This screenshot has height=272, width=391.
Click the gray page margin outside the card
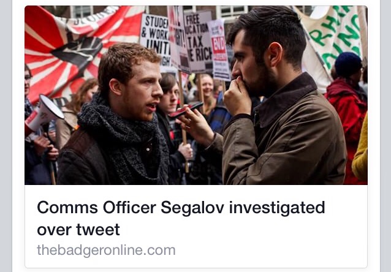(6, 136)
